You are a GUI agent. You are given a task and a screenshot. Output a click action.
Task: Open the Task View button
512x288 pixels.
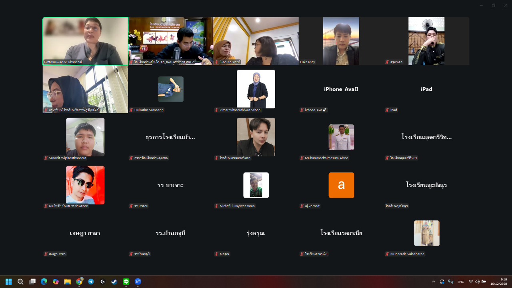(32, 282)
